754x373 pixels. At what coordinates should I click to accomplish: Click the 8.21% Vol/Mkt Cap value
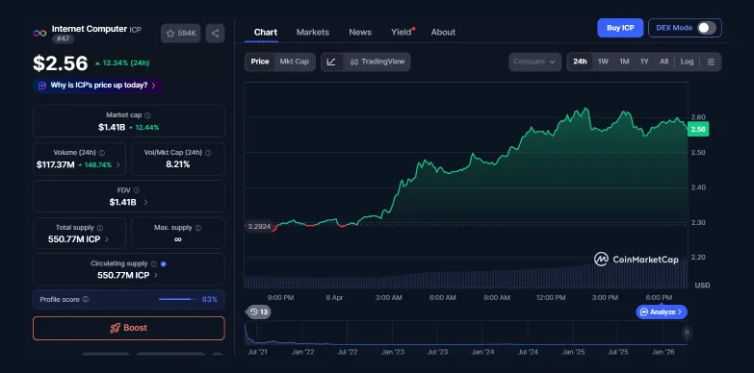coord(178,164)
